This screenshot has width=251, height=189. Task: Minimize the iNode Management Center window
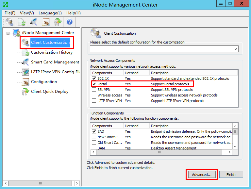click(x=221, y=4)
